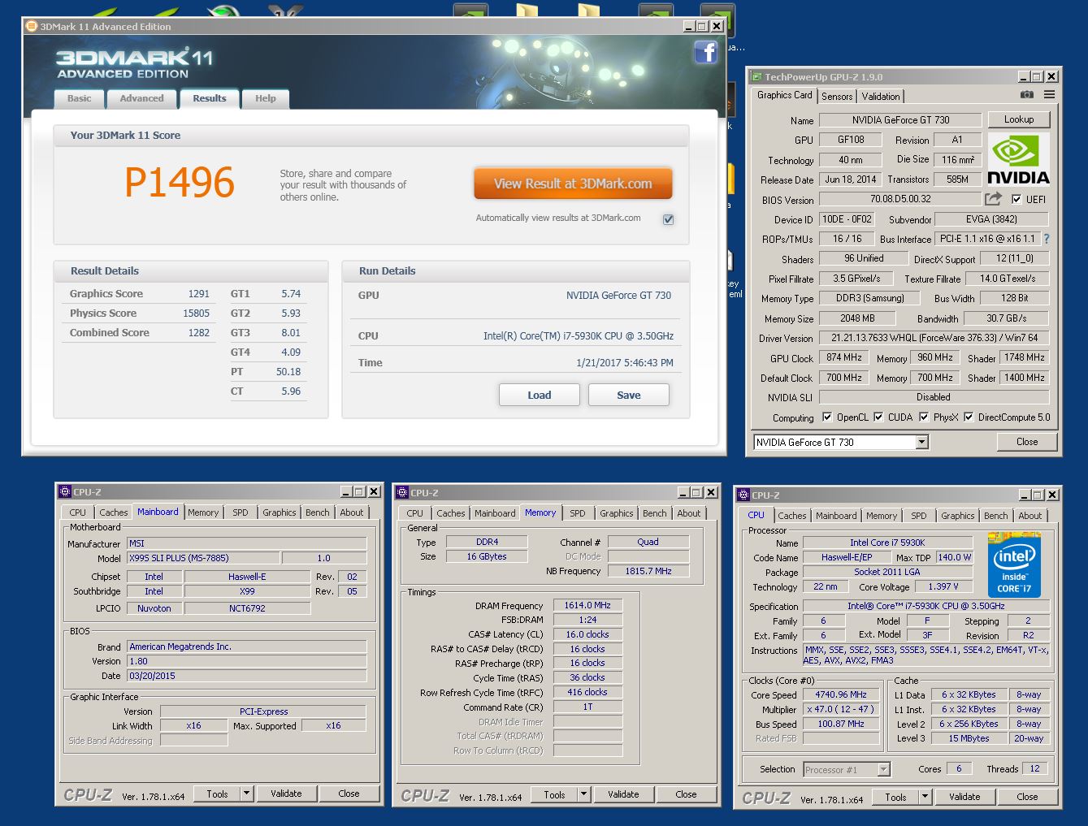Open Caches tab in CPU-Z Mainboard window
Image resolution: width=1088 pixels, height=826 pixels.
[114, 512]
